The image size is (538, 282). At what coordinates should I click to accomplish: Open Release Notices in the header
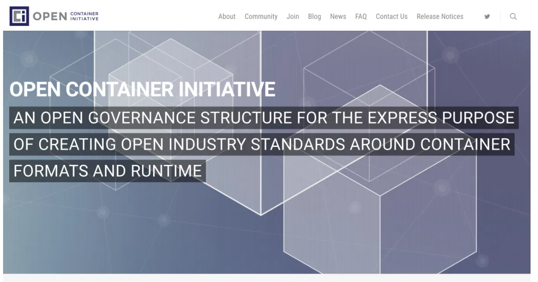pyautogui.click(x=440, y=17)
